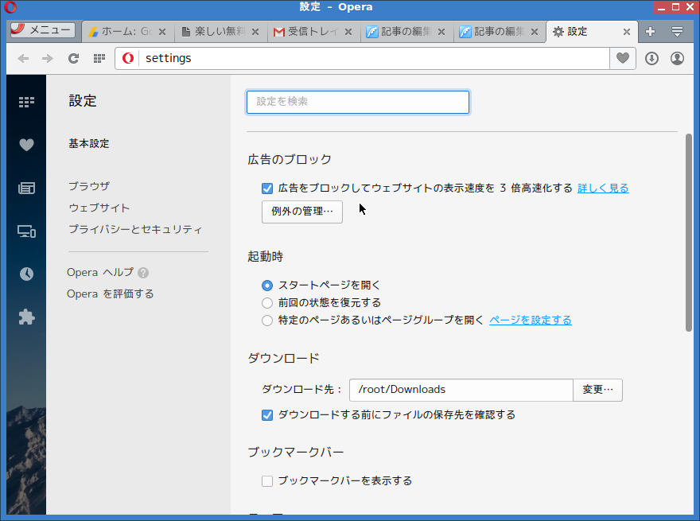Close the second 記事の編集 tab
The height and width of the screenshot is (521, 700).
(534, 32)
